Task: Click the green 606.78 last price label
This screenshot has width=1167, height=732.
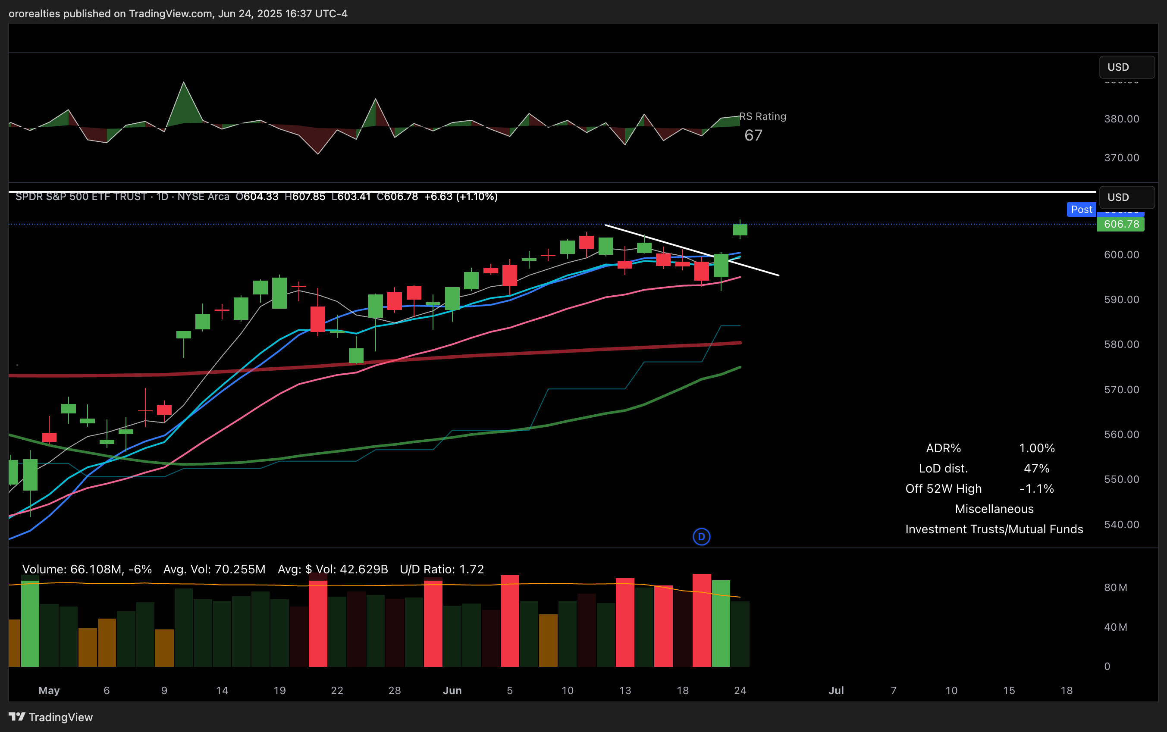Action: point(1120,224)
